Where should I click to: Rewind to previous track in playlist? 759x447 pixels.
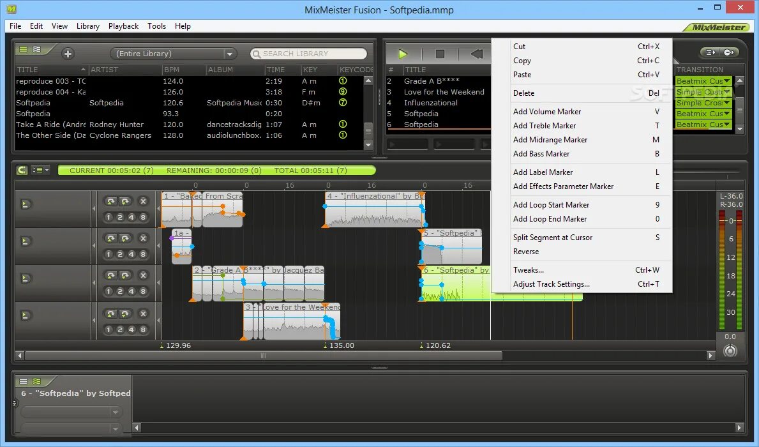point(477,54)
